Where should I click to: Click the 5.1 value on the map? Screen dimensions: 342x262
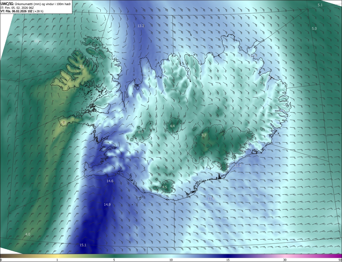(320, 5)
